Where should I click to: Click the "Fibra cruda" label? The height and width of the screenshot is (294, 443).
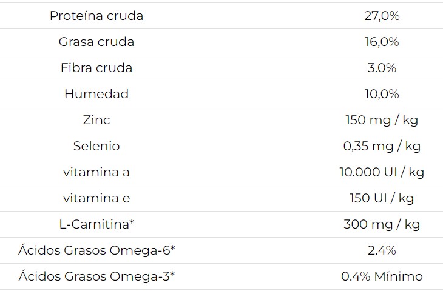point(96,68)
